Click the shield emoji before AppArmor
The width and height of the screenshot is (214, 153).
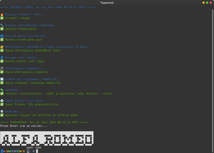(2, 111)
